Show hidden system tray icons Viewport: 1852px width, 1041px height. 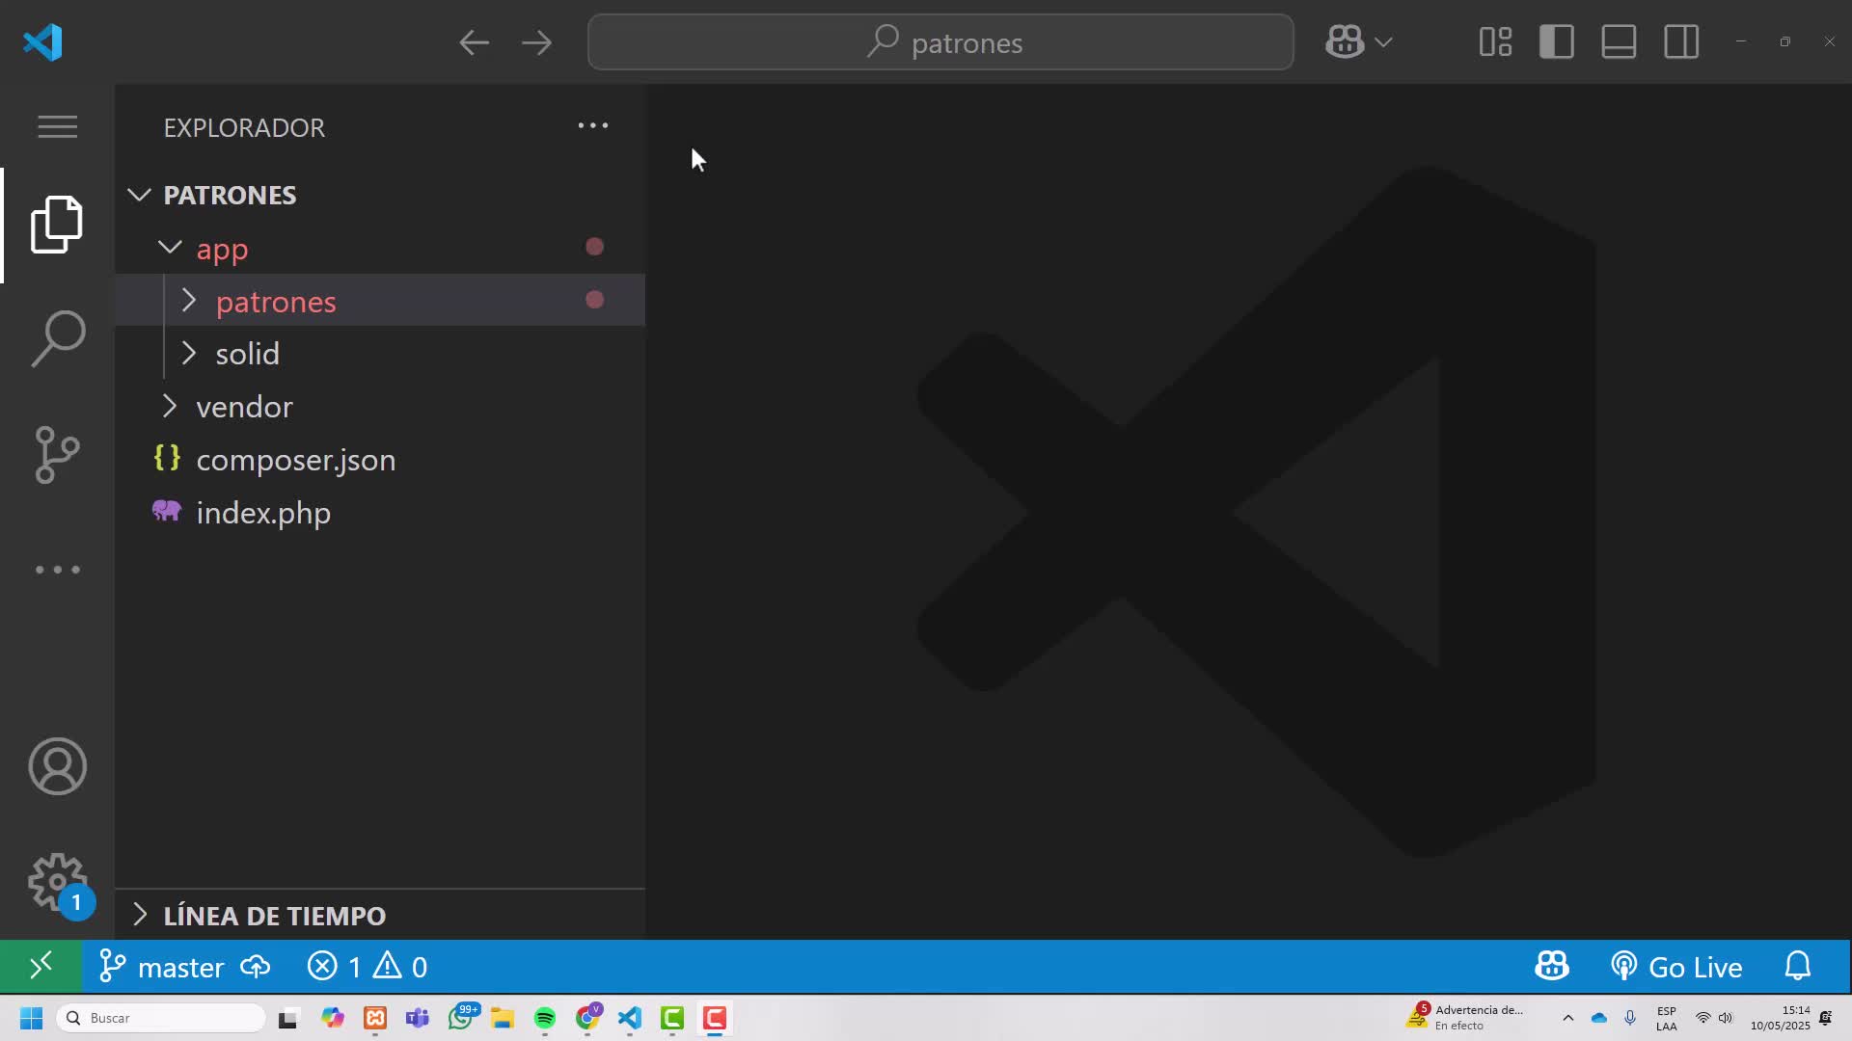pyautogui.click(x=1568, y=1018)
